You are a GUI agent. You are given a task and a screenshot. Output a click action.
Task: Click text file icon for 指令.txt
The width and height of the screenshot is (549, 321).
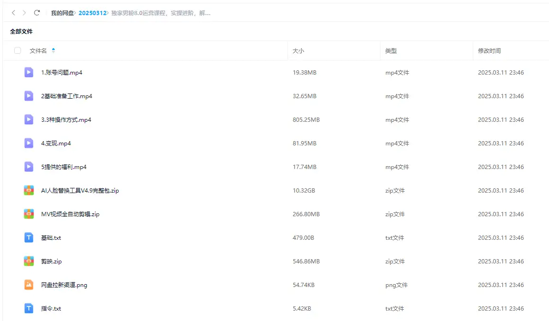[29, 308]
